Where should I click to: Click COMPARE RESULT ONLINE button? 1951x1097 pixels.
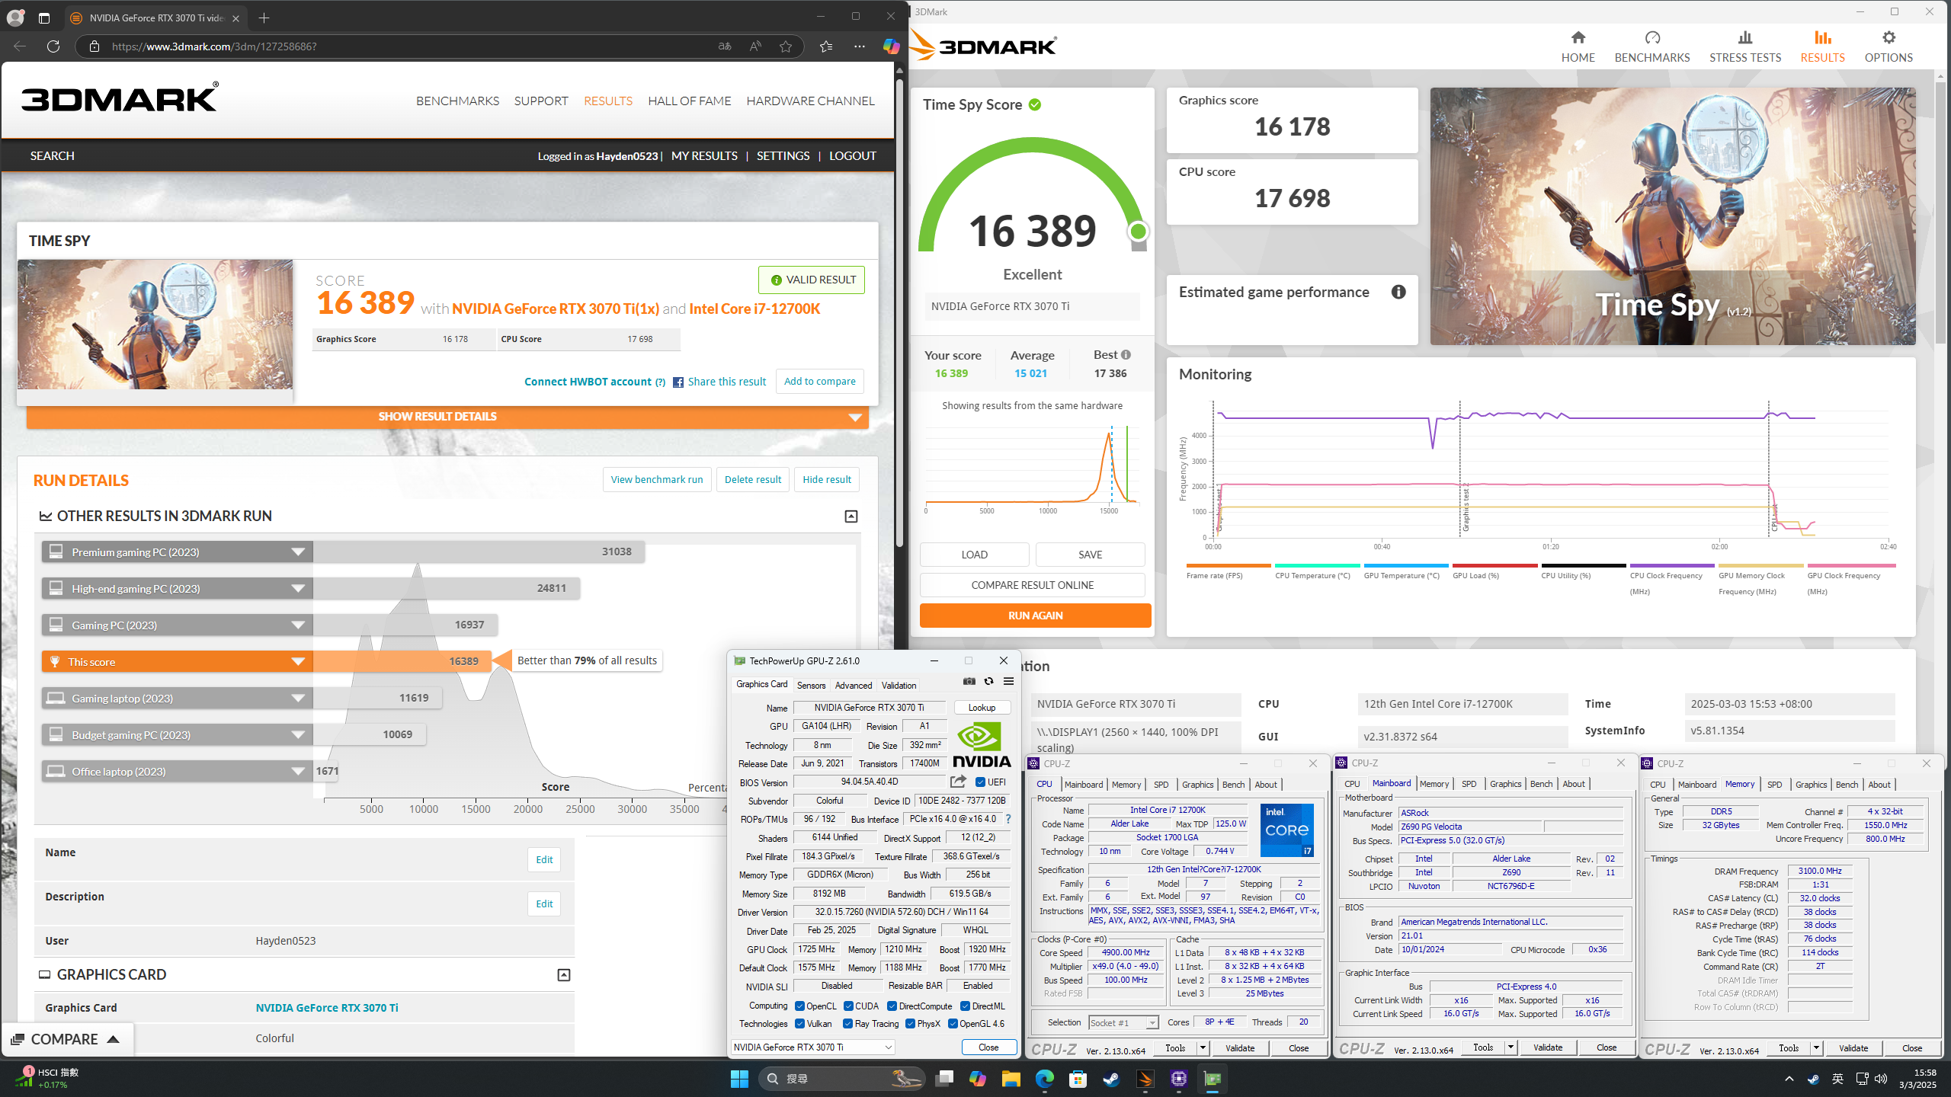click(1032, 585)
